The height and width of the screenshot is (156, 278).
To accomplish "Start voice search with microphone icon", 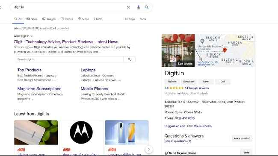I will pos(139,7).
